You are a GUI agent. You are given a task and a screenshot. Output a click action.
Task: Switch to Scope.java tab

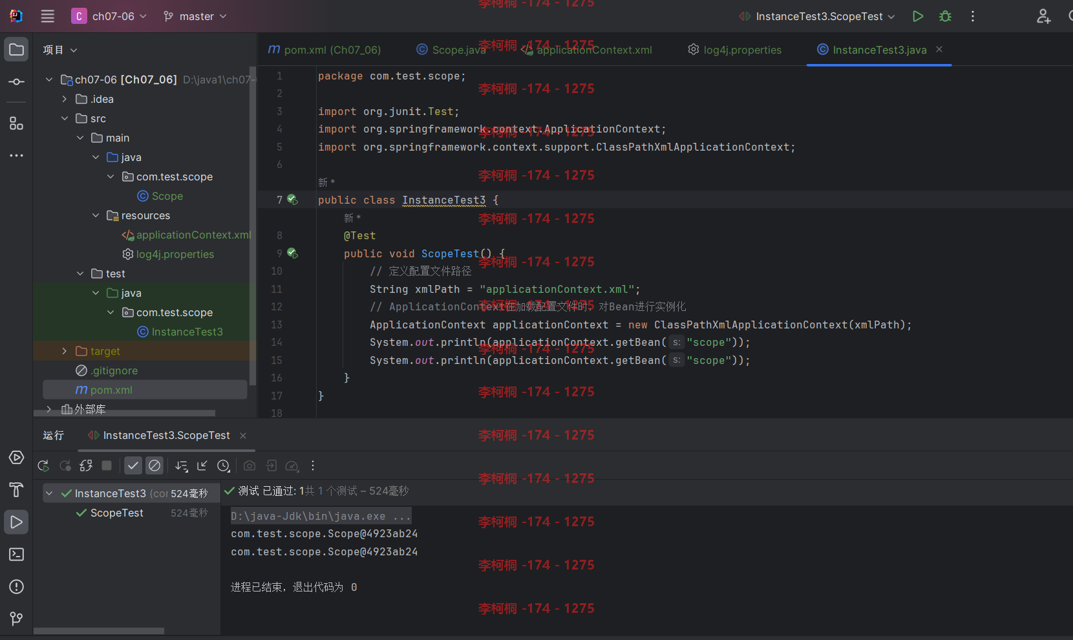[451, 50]
